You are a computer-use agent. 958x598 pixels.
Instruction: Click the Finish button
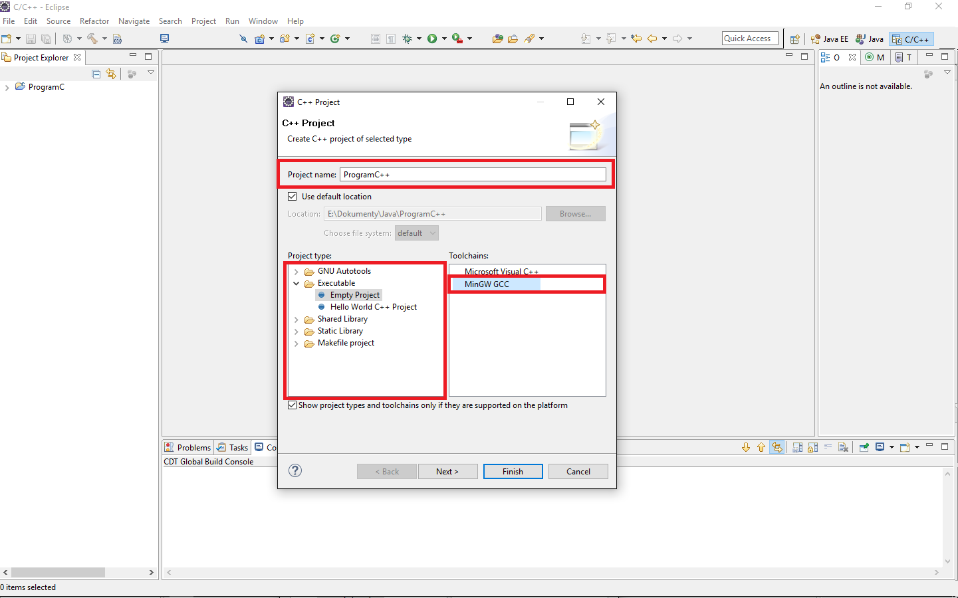[513, 471]
